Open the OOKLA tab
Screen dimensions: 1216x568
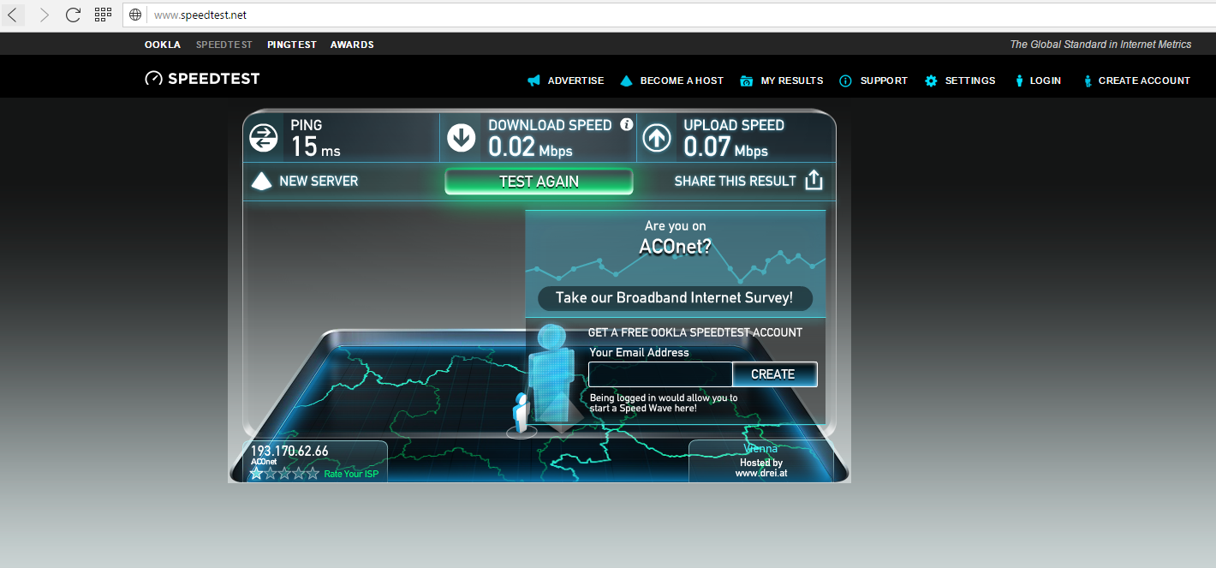pos(163,45)
